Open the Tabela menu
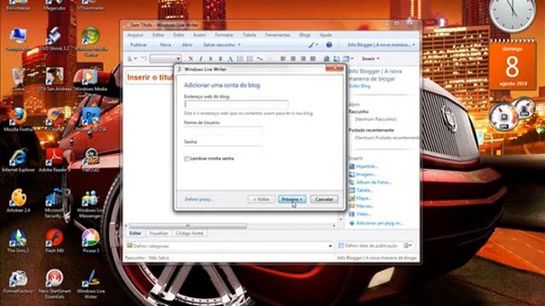Viewport: 545px width, 306px height. [x=250, y=35]
